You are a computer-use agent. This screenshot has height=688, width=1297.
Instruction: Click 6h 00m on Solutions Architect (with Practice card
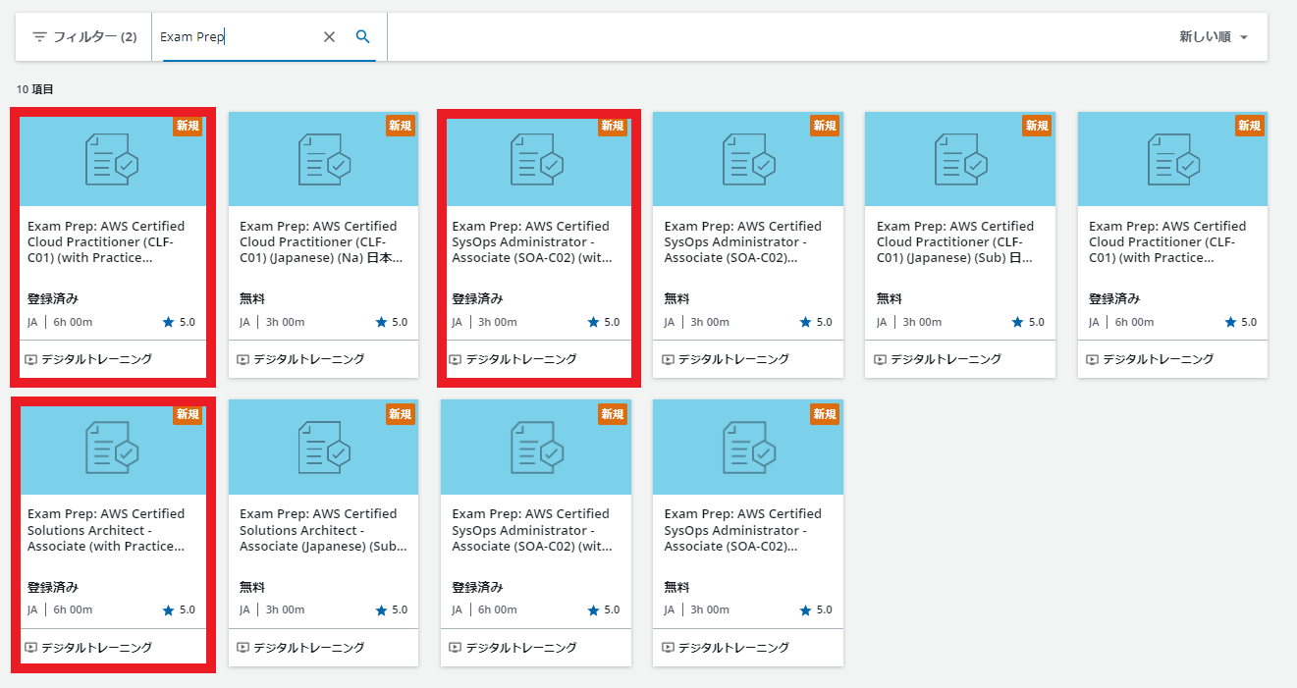click(73, 609)
